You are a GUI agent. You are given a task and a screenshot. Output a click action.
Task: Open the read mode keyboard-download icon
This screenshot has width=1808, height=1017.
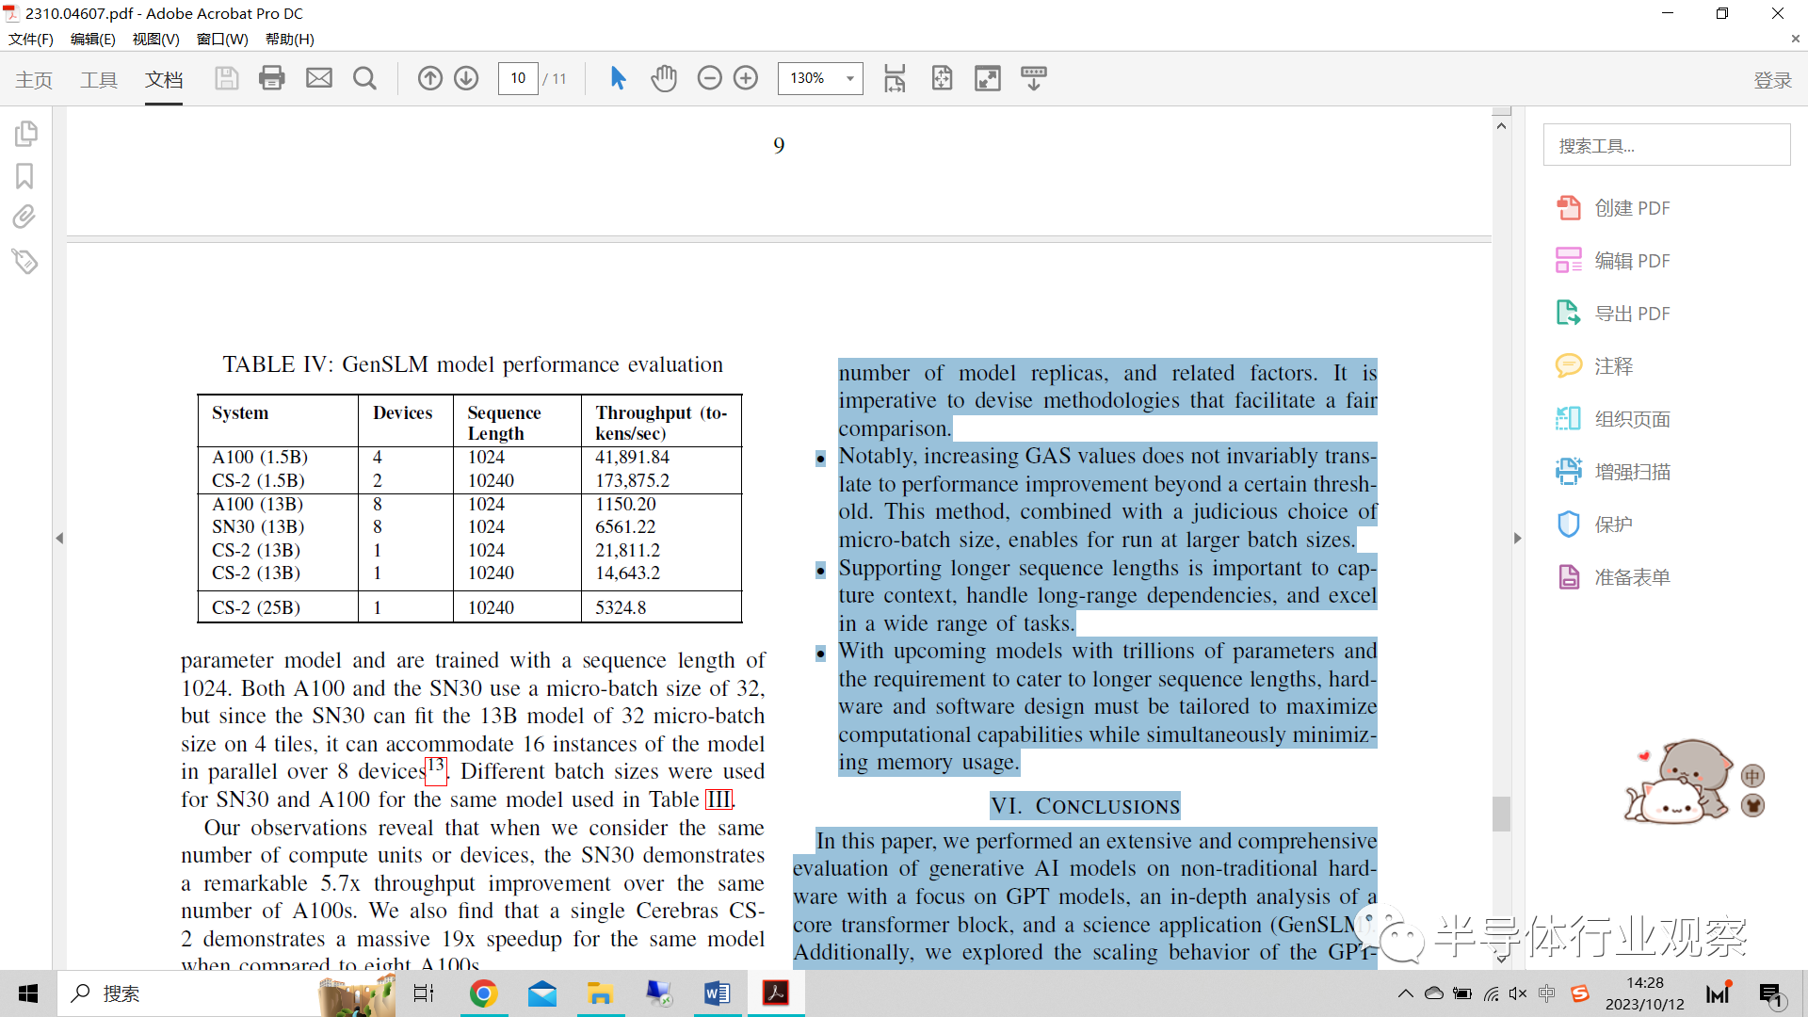point(1034,78)
